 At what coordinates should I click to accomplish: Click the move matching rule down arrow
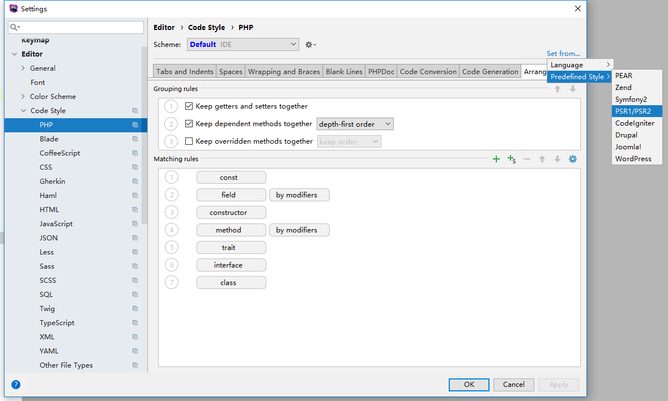point(558,159)
